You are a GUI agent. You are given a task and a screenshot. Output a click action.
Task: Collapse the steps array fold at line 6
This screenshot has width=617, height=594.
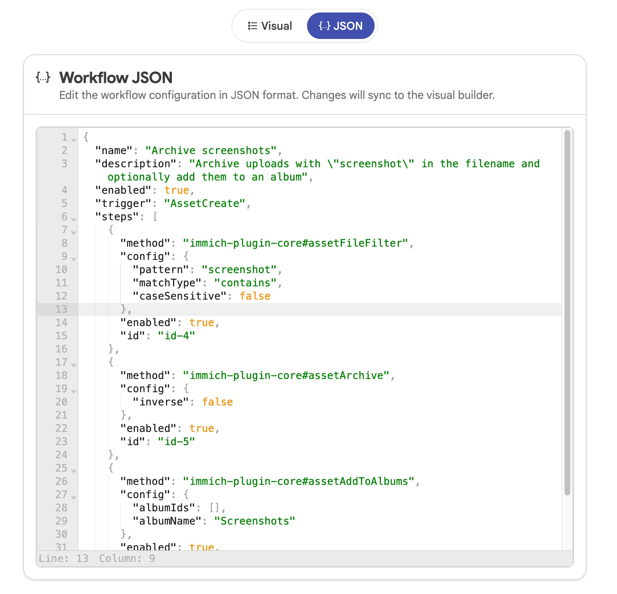point(74,219)
